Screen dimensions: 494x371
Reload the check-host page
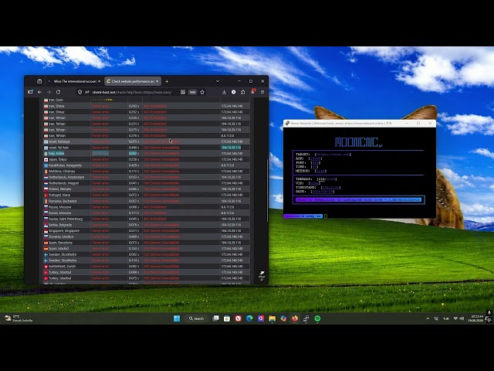point(59,92)
